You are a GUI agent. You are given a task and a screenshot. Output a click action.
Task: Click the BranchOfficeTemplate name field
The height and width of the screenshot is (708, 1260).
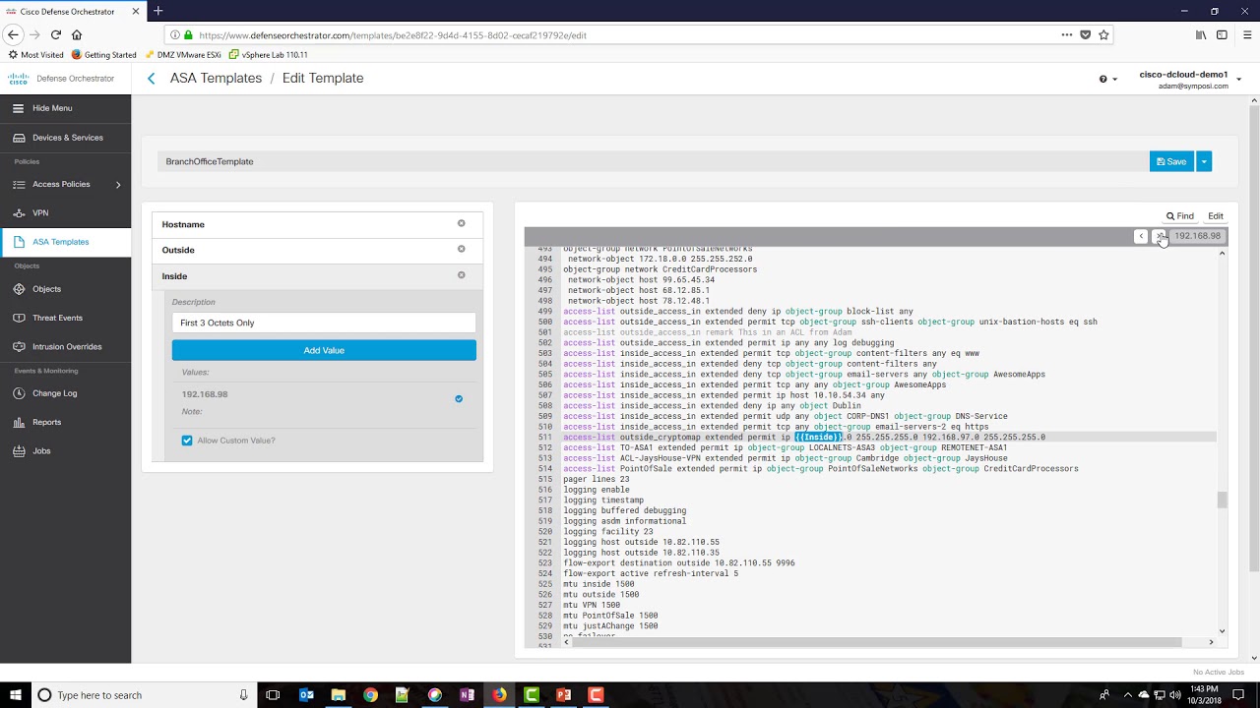[652, 161]
